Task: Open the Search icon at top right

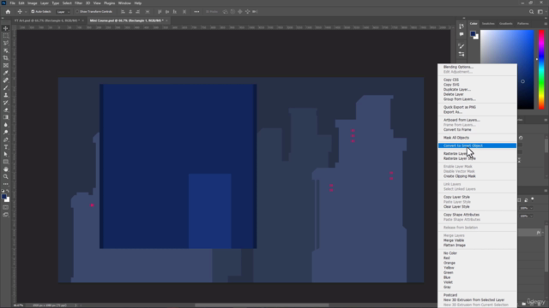Action: pyautogui.click(x=531, y=11)
